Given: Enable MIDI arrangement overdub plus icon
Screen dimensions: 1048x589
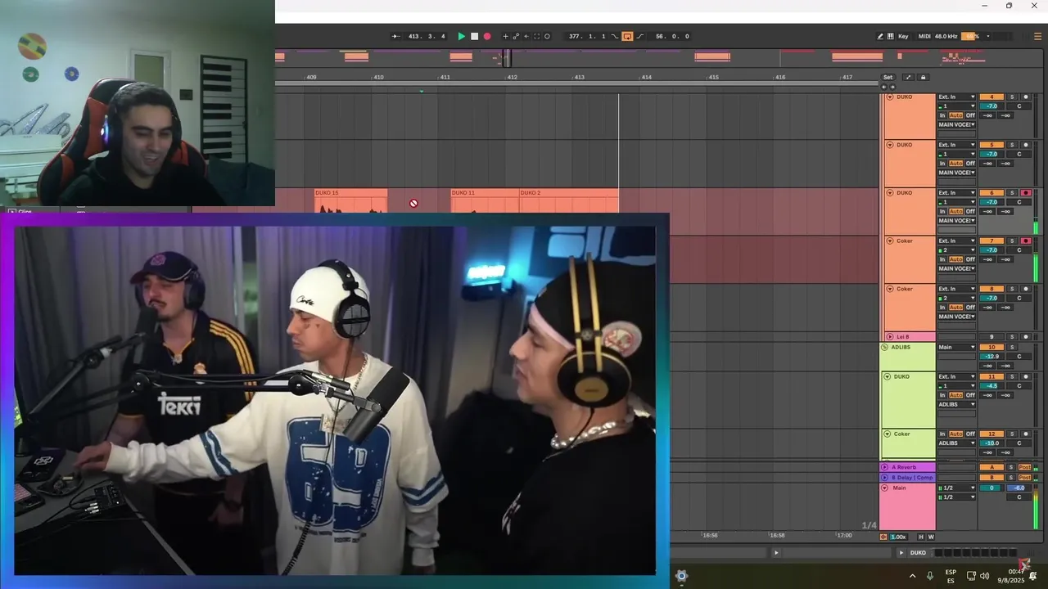Looking at the screenshot, I should (x=505, y=36).
